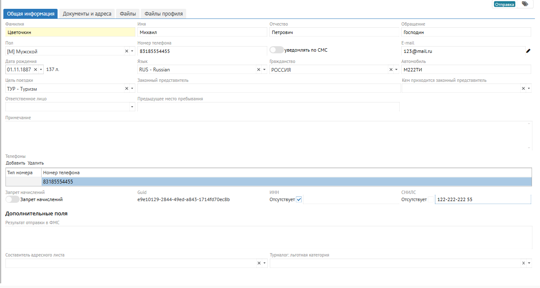Clear the Пол field with X icon
540x288 pixels.
(126, 51)
